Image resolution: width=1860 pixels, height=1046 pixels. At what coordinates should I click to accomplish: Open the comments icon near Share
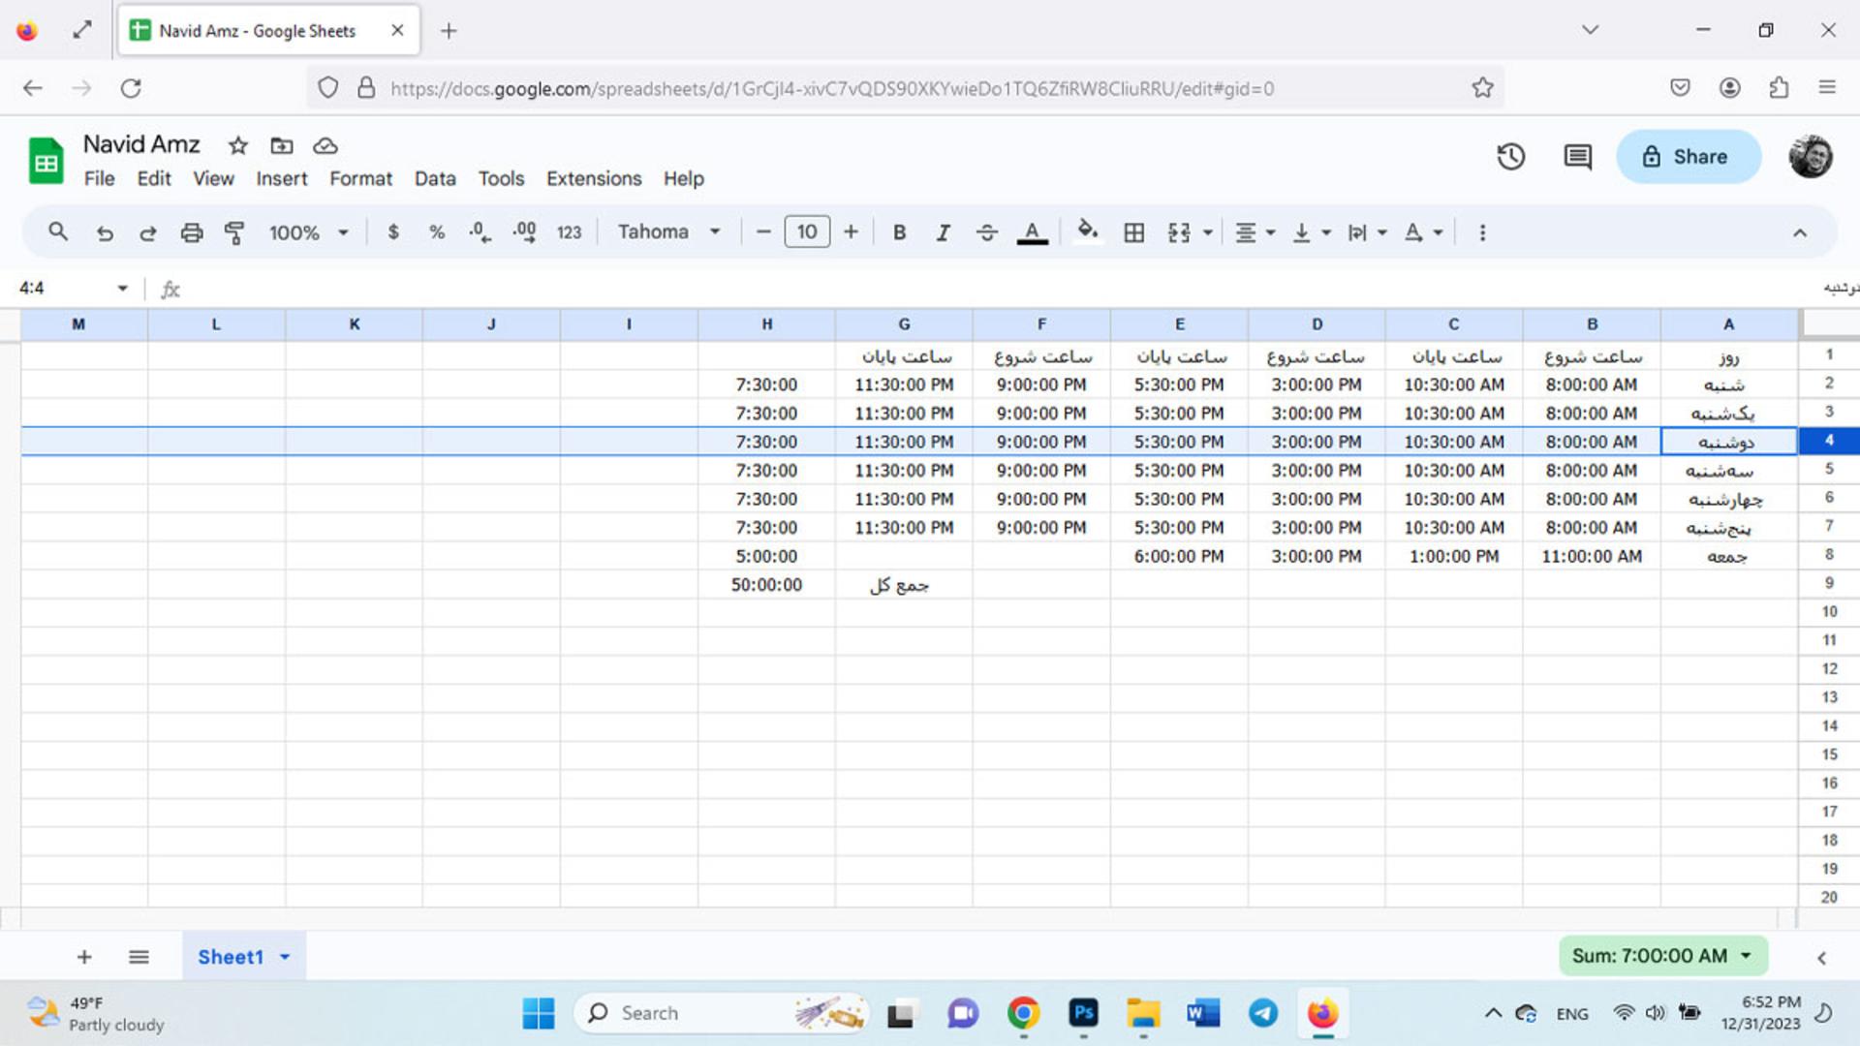(x=1577, y=157)
